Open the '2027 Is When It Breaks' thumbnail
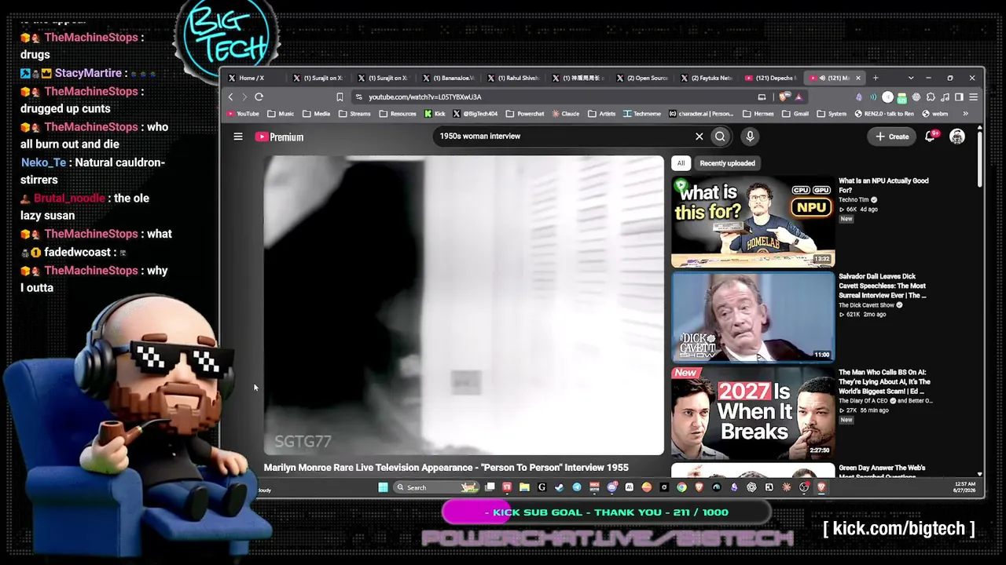This screenshot has height=565, width=1006. [x=753, y=413]
